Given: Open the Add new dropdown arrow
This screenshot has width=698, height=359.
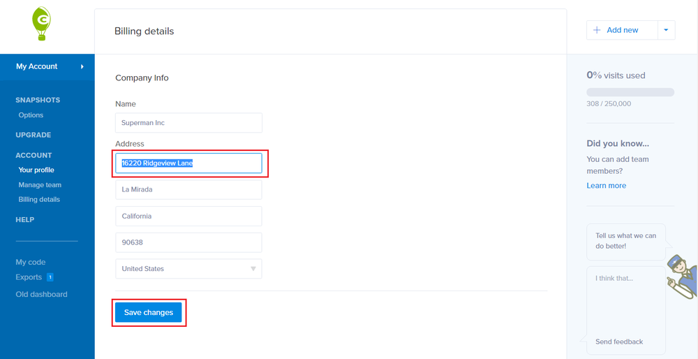Looking at the screenshot, I should pyautogui.click(x=666, y=30).
